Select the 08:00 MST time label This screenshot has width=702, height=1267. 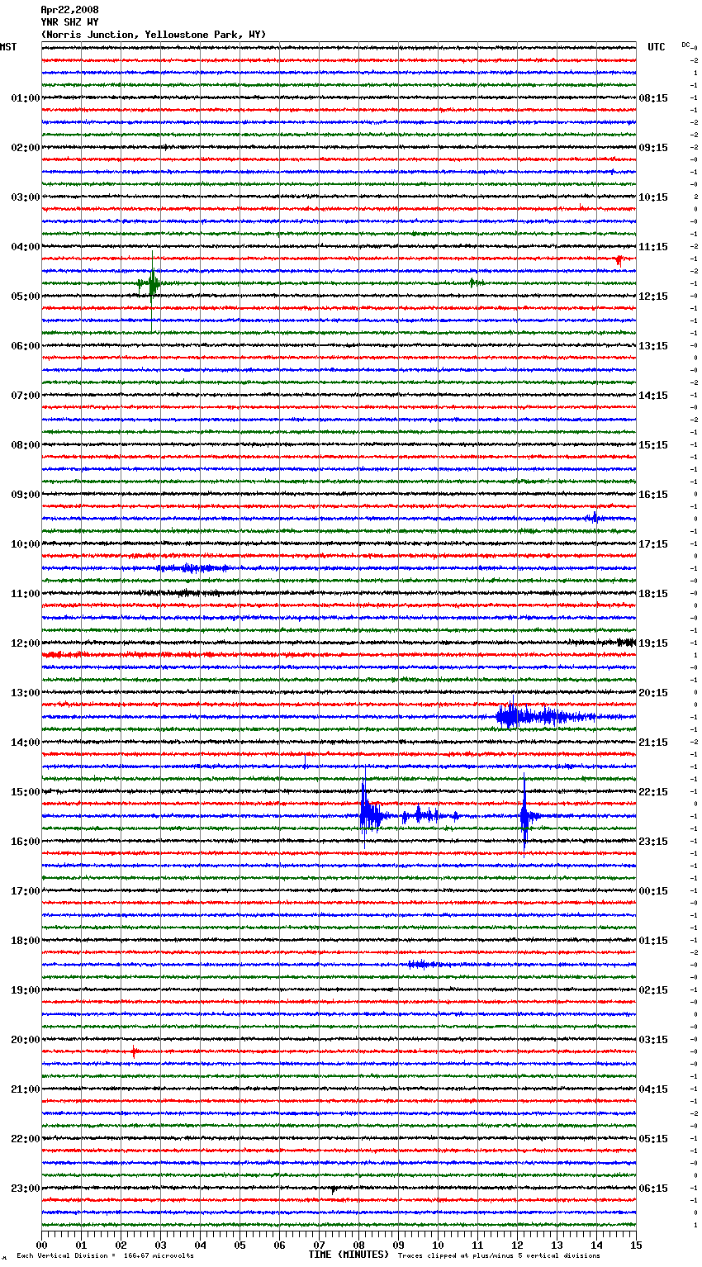coord(25,445)
